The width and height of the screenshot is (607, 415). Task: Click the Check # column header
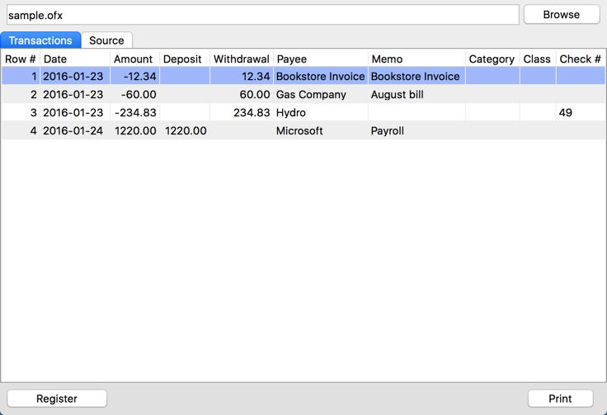click(x=581, y=59)
